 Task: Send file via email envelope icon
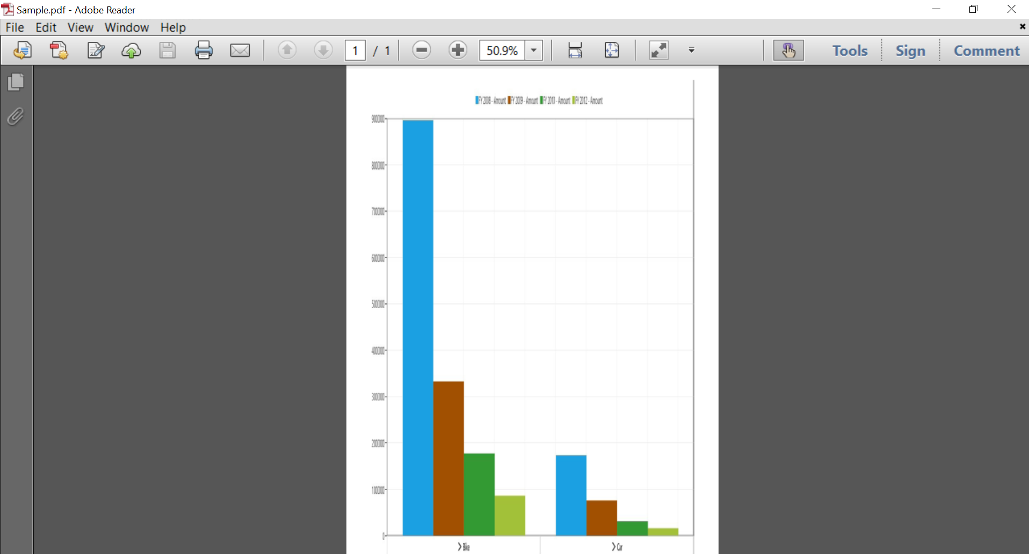coord(240,50)
